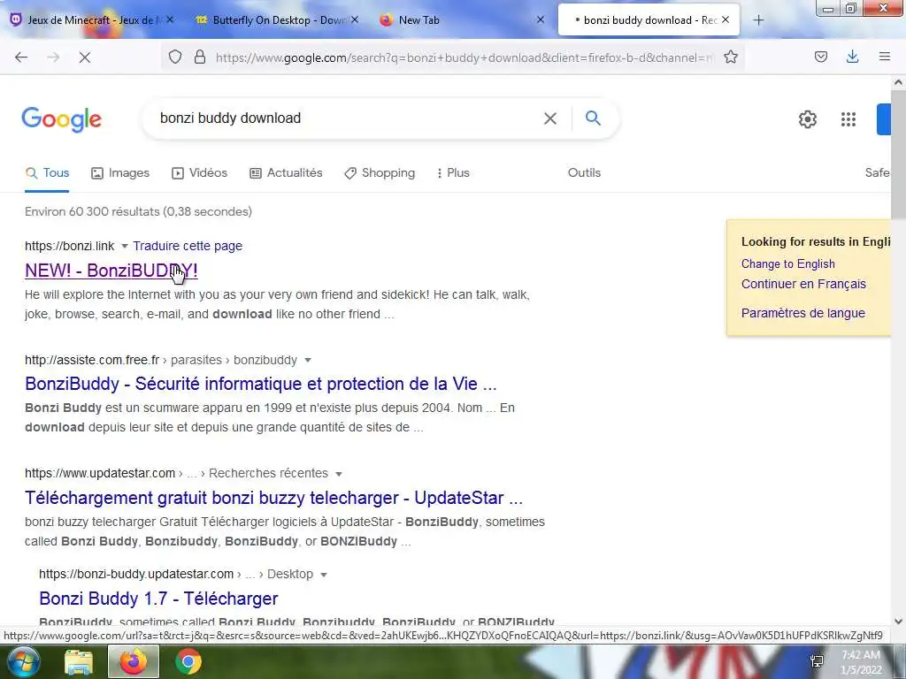Viewport: 906px width, 679px height.
Task: Click the page vertical scrollbar thumb
Action: coord(898,156)
